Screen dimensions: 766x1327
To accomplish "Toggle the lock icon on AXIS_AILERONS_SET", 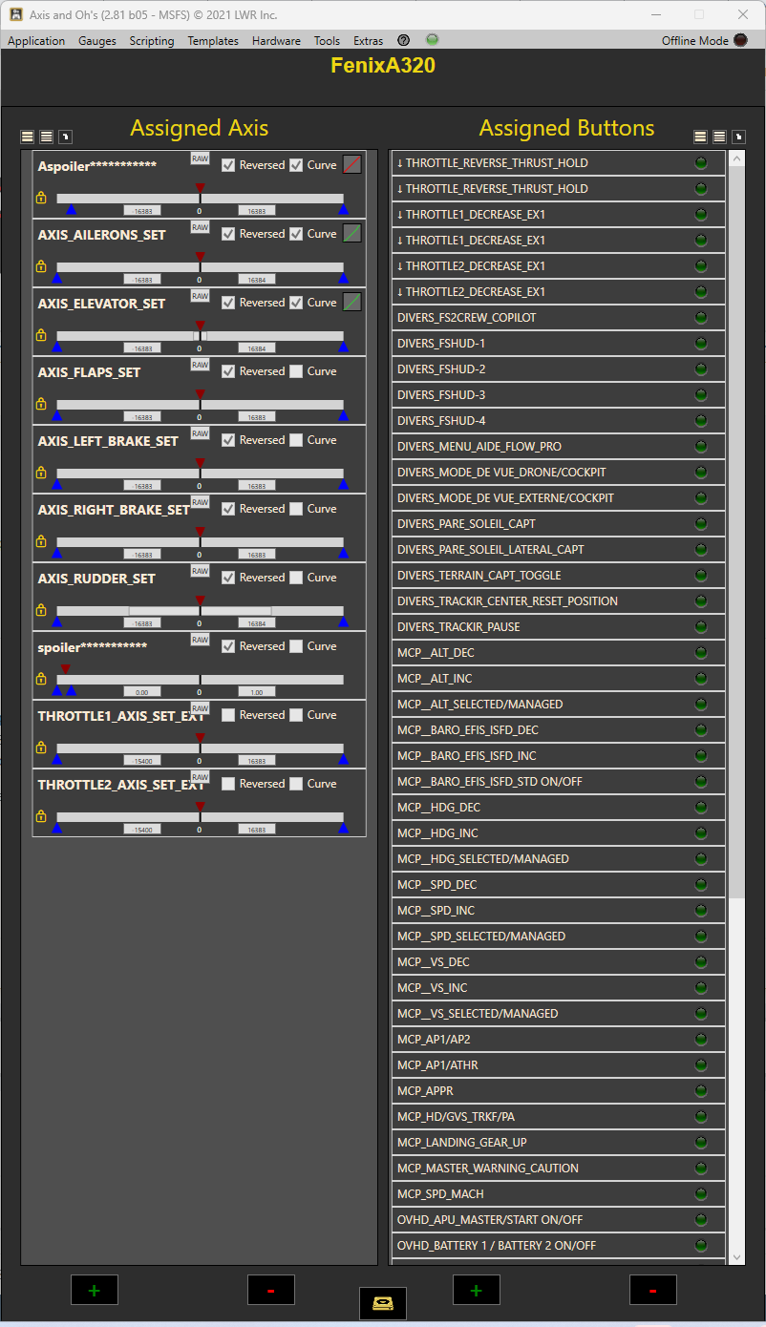I will (40, 266).
